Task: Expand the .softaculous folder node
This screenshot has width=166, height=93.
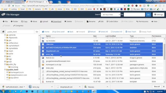Action: click(5, 43)
